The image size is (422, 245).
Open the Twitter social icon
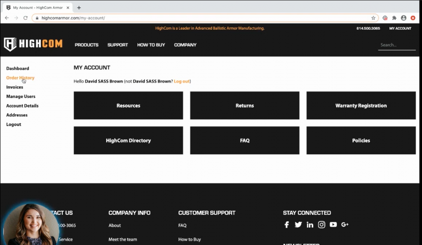(298, 225)
